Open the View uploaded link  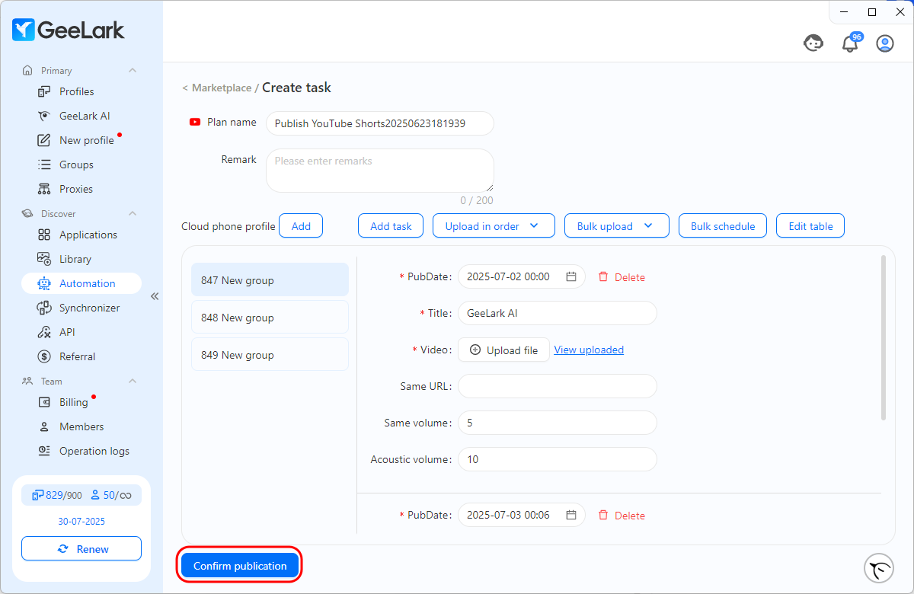(x=589, y=350)
